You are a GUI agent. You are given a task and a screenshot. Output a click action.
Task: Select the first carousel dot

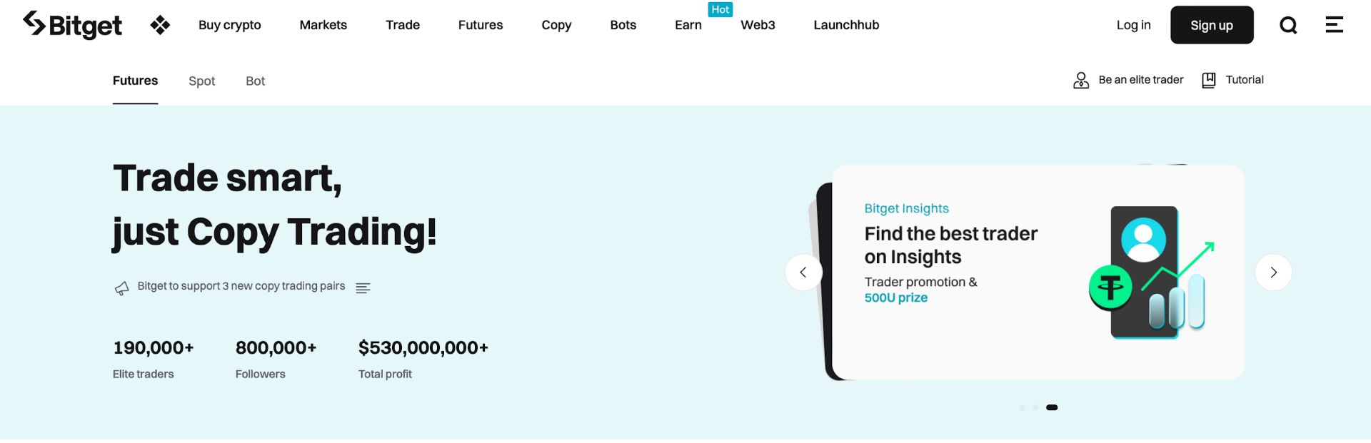[1022, 407]
